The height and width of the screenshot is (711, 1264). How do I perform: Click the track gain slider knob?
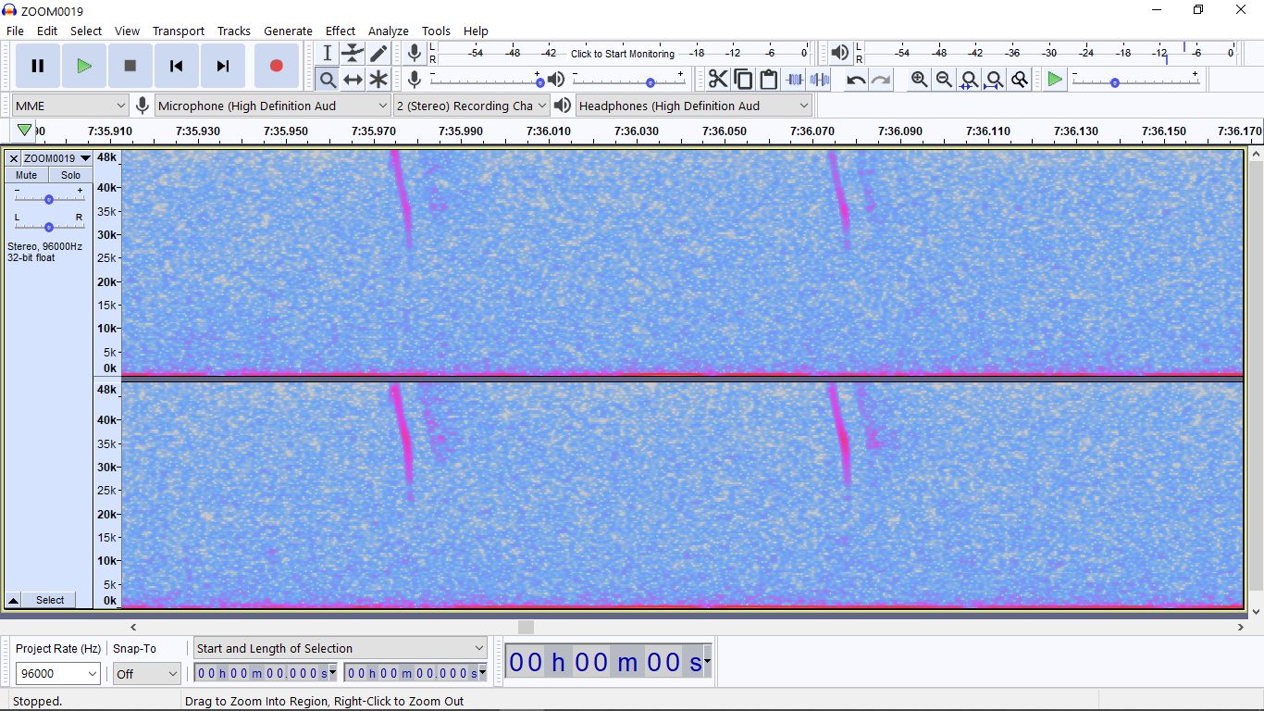pyautogui.click(x=49, y=199)
